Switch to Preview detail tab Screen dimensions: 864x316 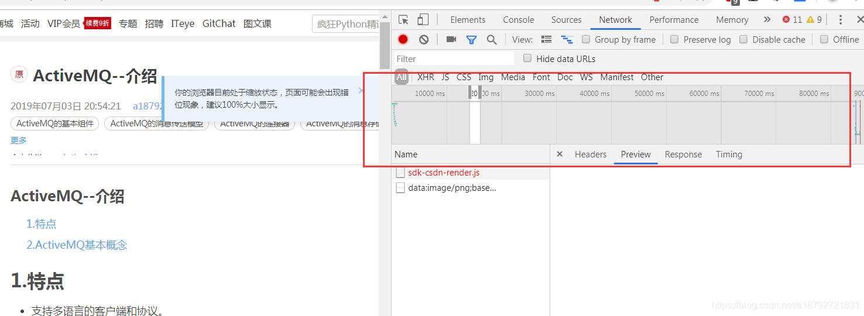point(636,154)
